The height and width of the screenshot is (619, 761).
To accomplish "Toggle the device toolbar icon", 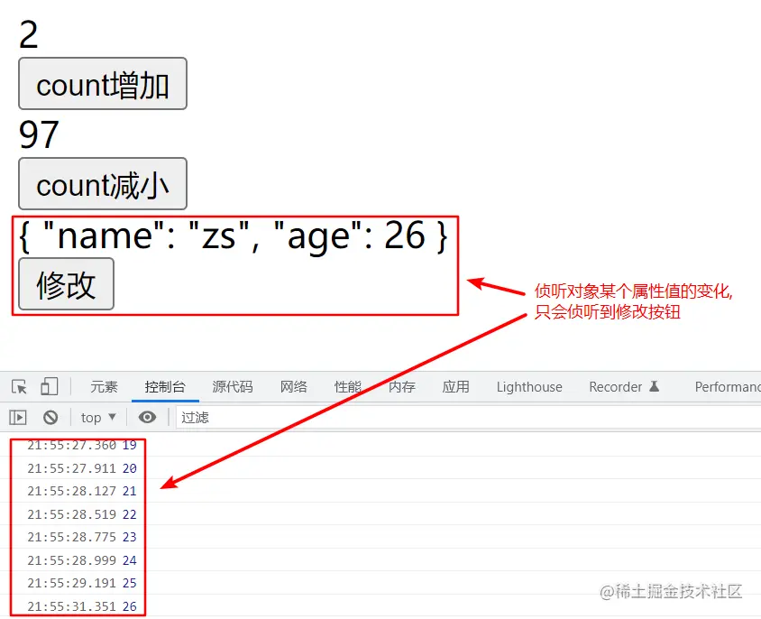I will pyautogui.click(x=49, y=387).
